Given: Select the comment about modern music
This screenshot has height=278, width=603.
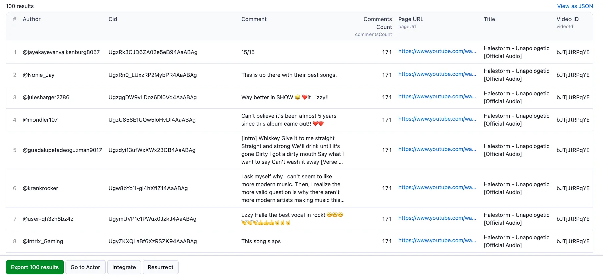Looking at the screenshot, I should 293,188.
